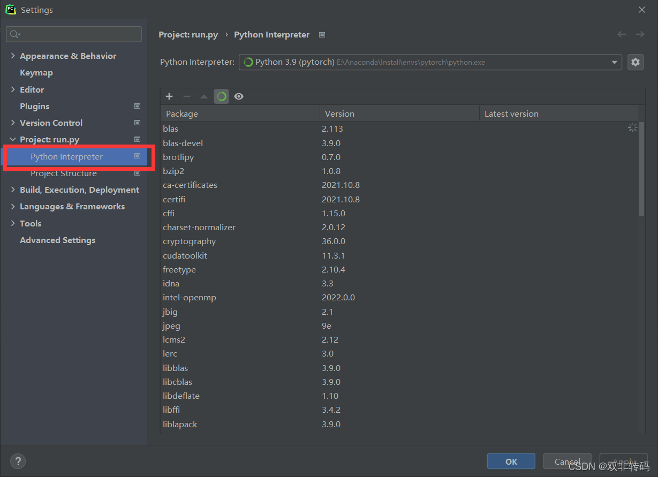The width and height of the screenshot is (658, 477).
Task: Click the project icon on Python Interpreter tree row
Action: [137, 156]
